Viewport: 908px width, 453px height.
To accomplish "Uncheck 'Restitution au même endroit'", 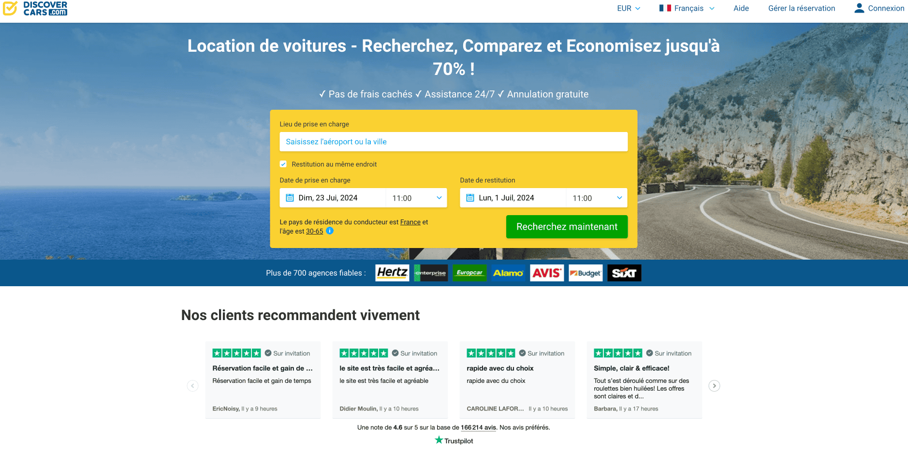I will (x=283, y=164).
